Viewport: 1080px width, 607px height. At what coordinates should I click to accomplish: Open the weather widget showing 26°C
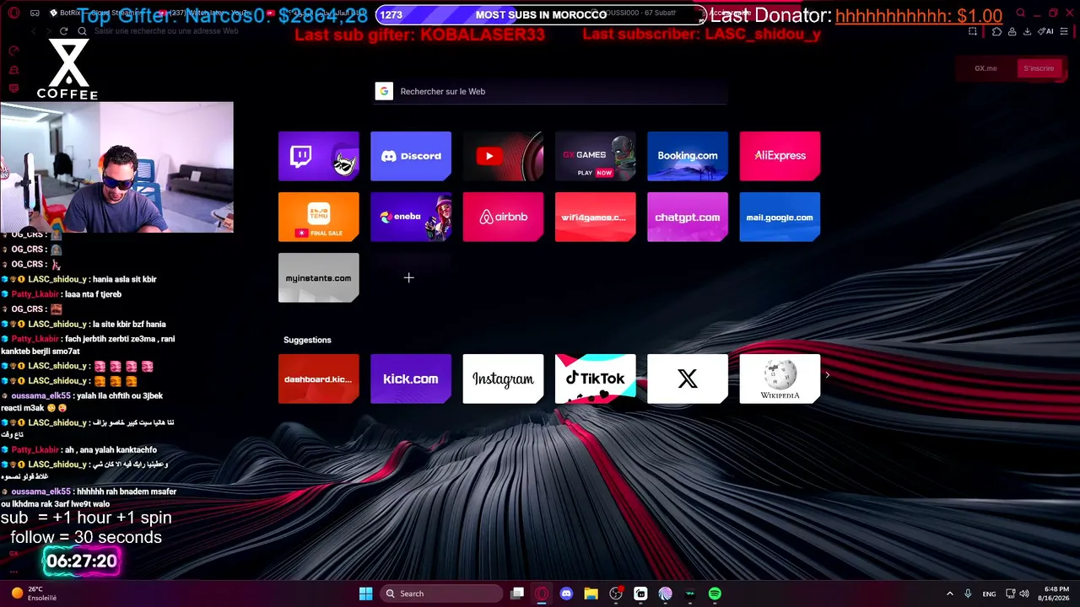[x=34, y=594]
